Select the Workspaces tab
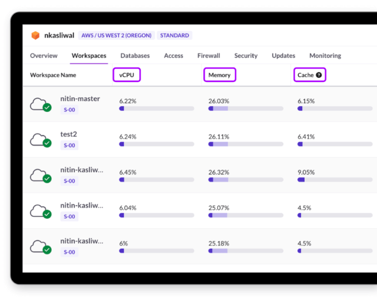This screenshot has height=297, width=377. coord(89,55)
